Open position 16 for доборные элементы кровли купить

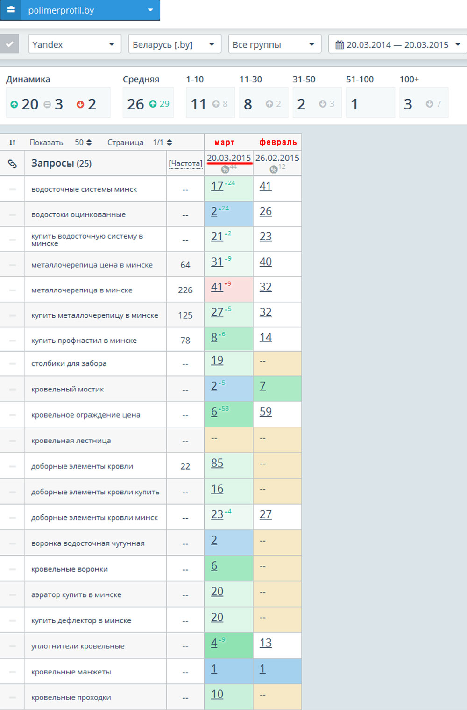click(x=217, y=489)
